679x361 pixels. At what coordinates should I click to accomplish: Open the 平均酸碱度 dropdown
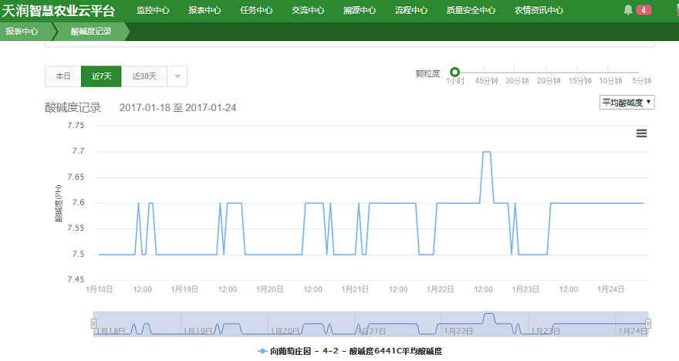tap(627, 102)
